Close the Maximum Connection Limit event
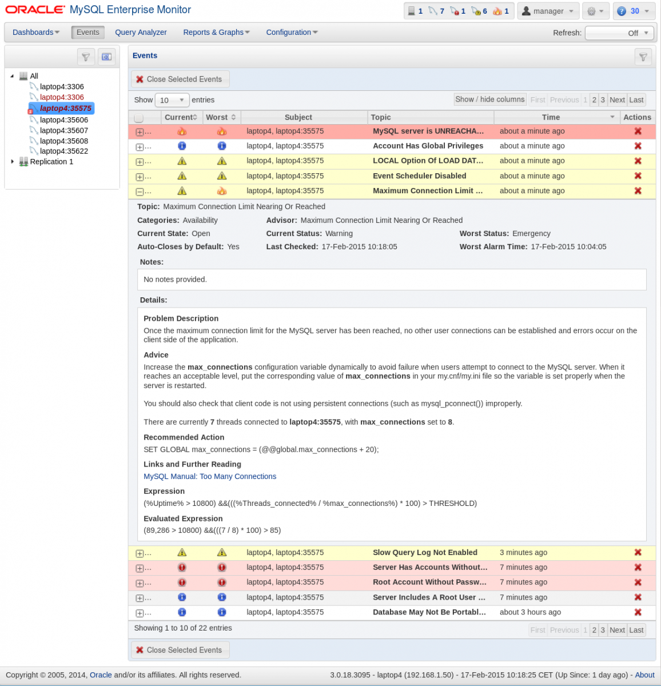The height and width of the screenshot is (686, 661). tap(638, 191)
